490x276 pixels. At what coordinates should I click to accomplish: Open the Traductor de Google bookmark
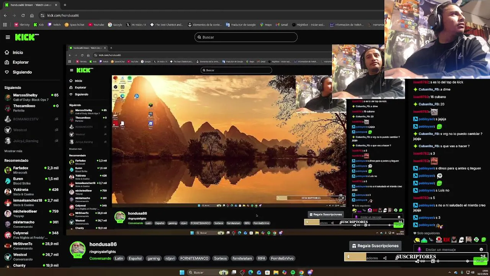point(241,25)
